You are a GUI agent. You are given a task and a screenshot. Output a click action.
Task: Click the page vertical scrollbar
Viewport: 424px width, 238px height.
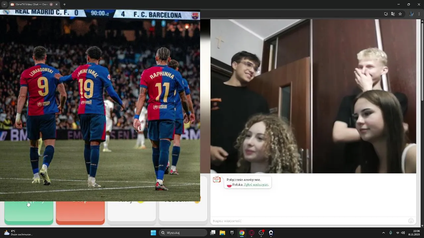coord(422,62)
